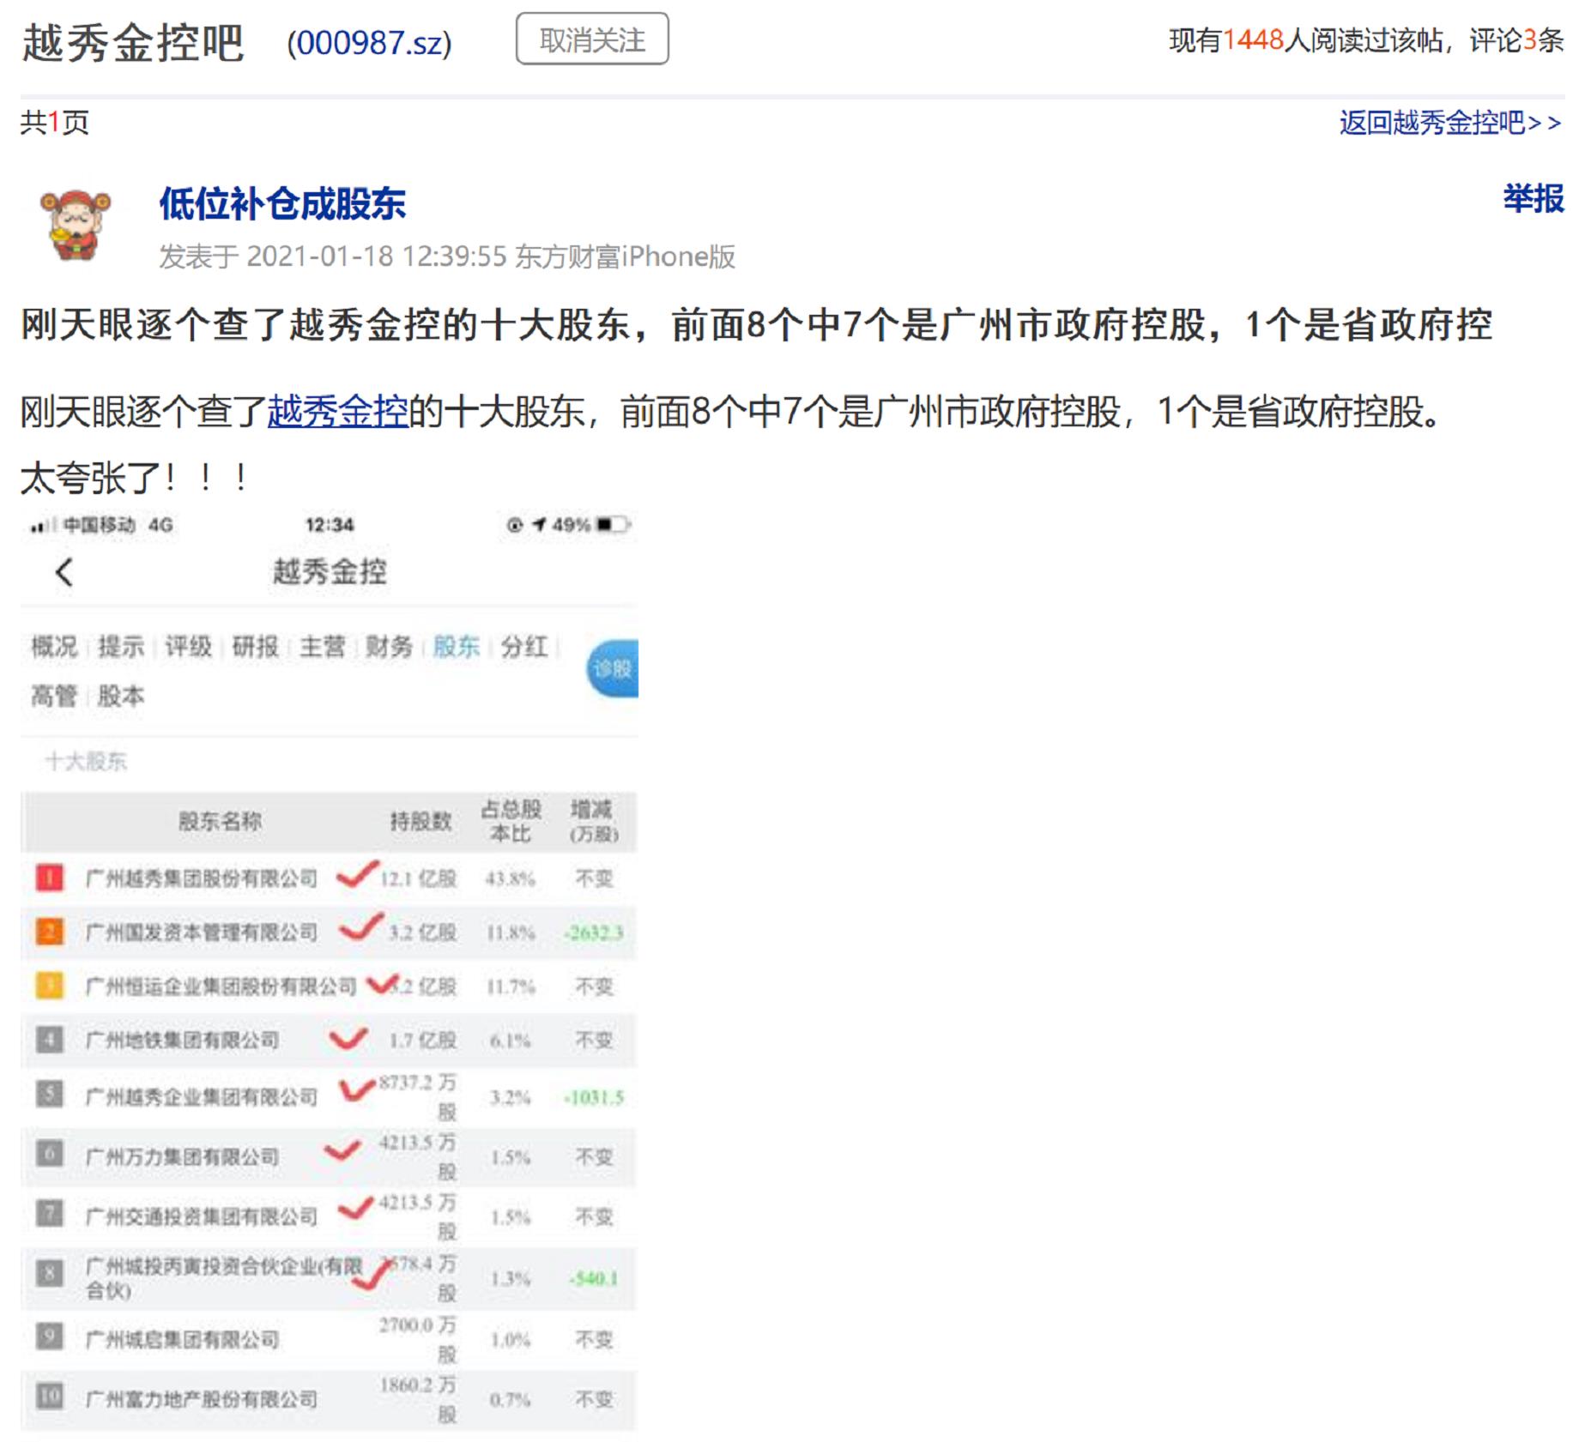Click the post timestamp 2021-01-18 12:39:55
Viewport: 1585px width, 1442px height.
(377, 256)
